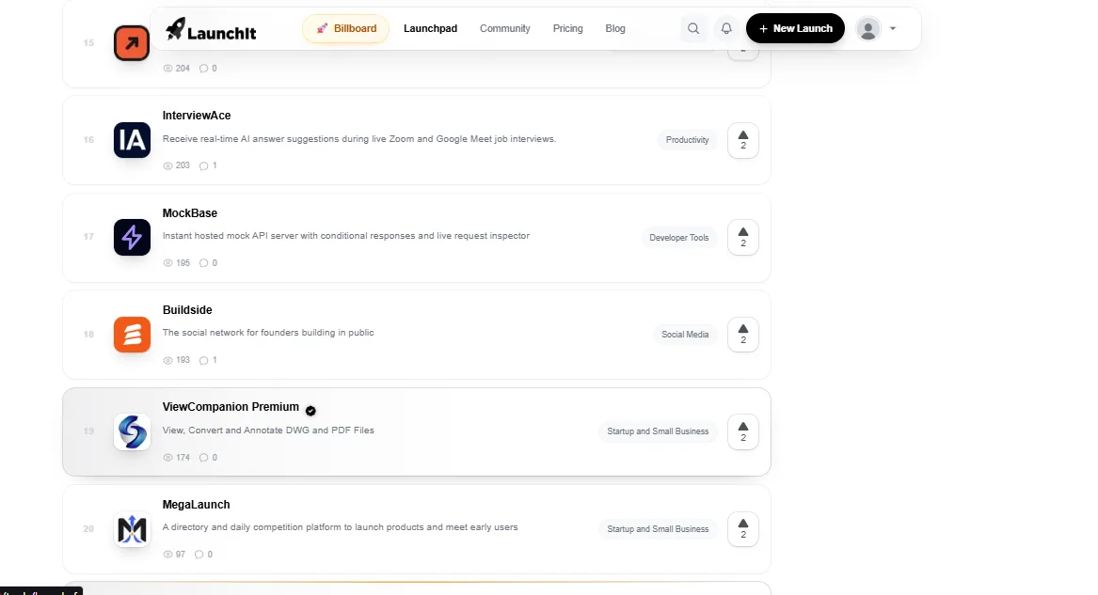Viewport: 1098px width, 595px height.
Task: Click MegaLaunch description about daily competition
Action: tap(341, 527)
